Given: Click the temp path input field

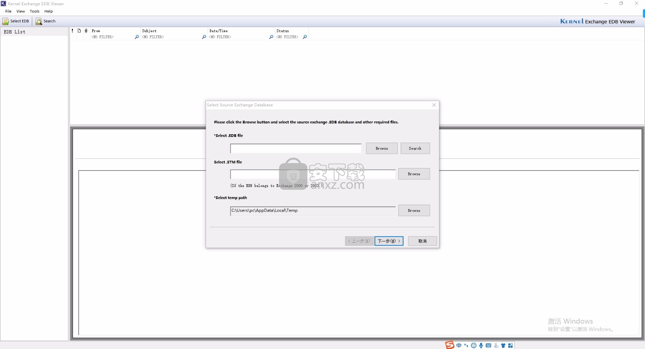Looking at the screenshot, I should (x=313, y=211).
